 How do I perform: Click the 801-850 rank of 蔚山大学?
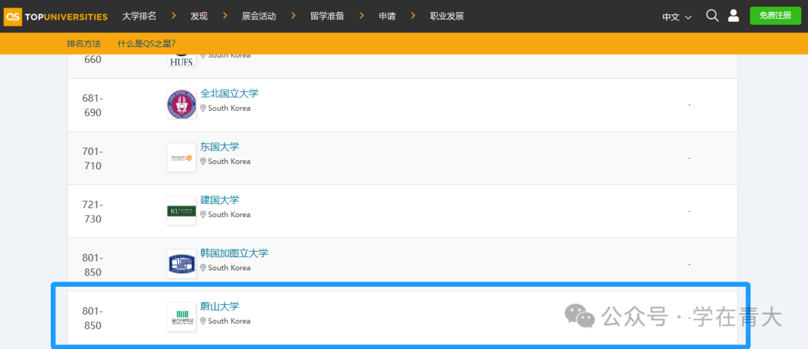[x=92, y=318]
